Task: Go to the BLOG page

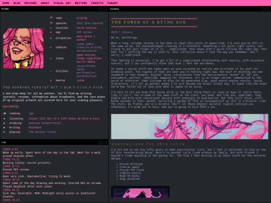Action: click(x=17, y=3)
